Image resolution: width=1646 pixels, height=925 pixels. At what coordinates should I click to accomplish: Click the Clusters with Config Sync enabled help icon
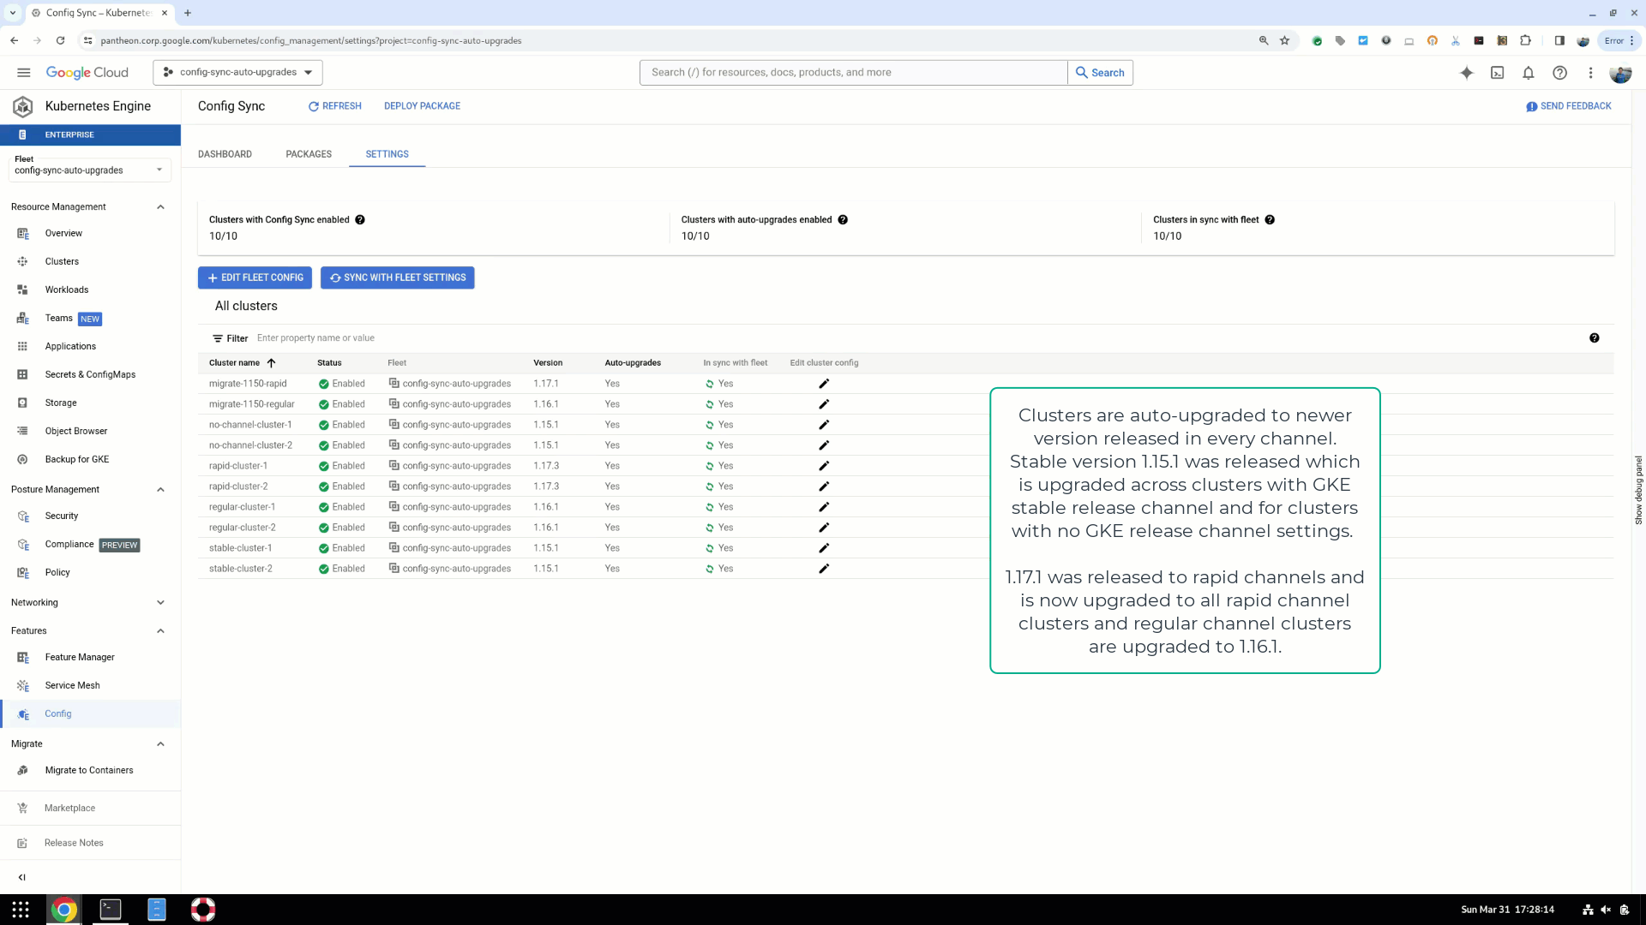361,219
